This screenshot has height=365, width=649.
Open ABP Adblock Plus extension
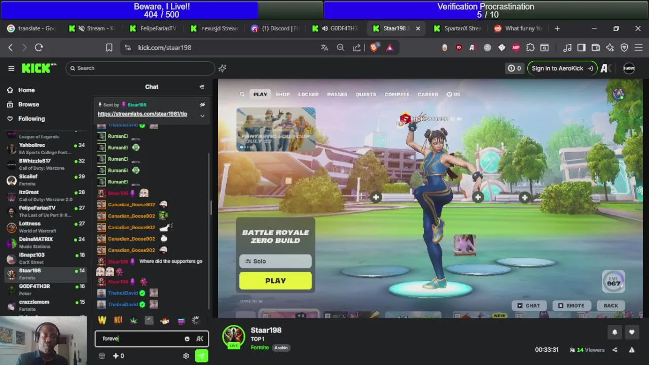pyautogui.click(x=516, y=48)
